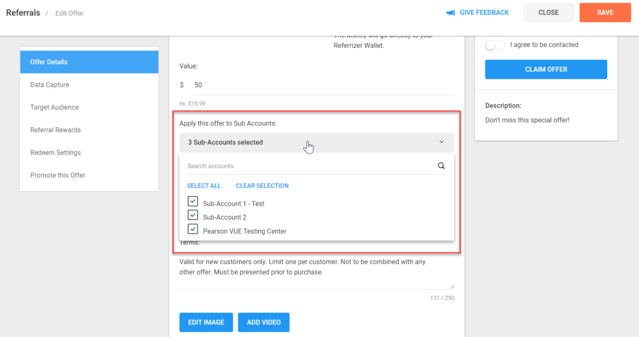Uncheck Sub-Account 1 - Test checkbox
639x337 pixels.
pyautogui.click(x=193, y=202)
